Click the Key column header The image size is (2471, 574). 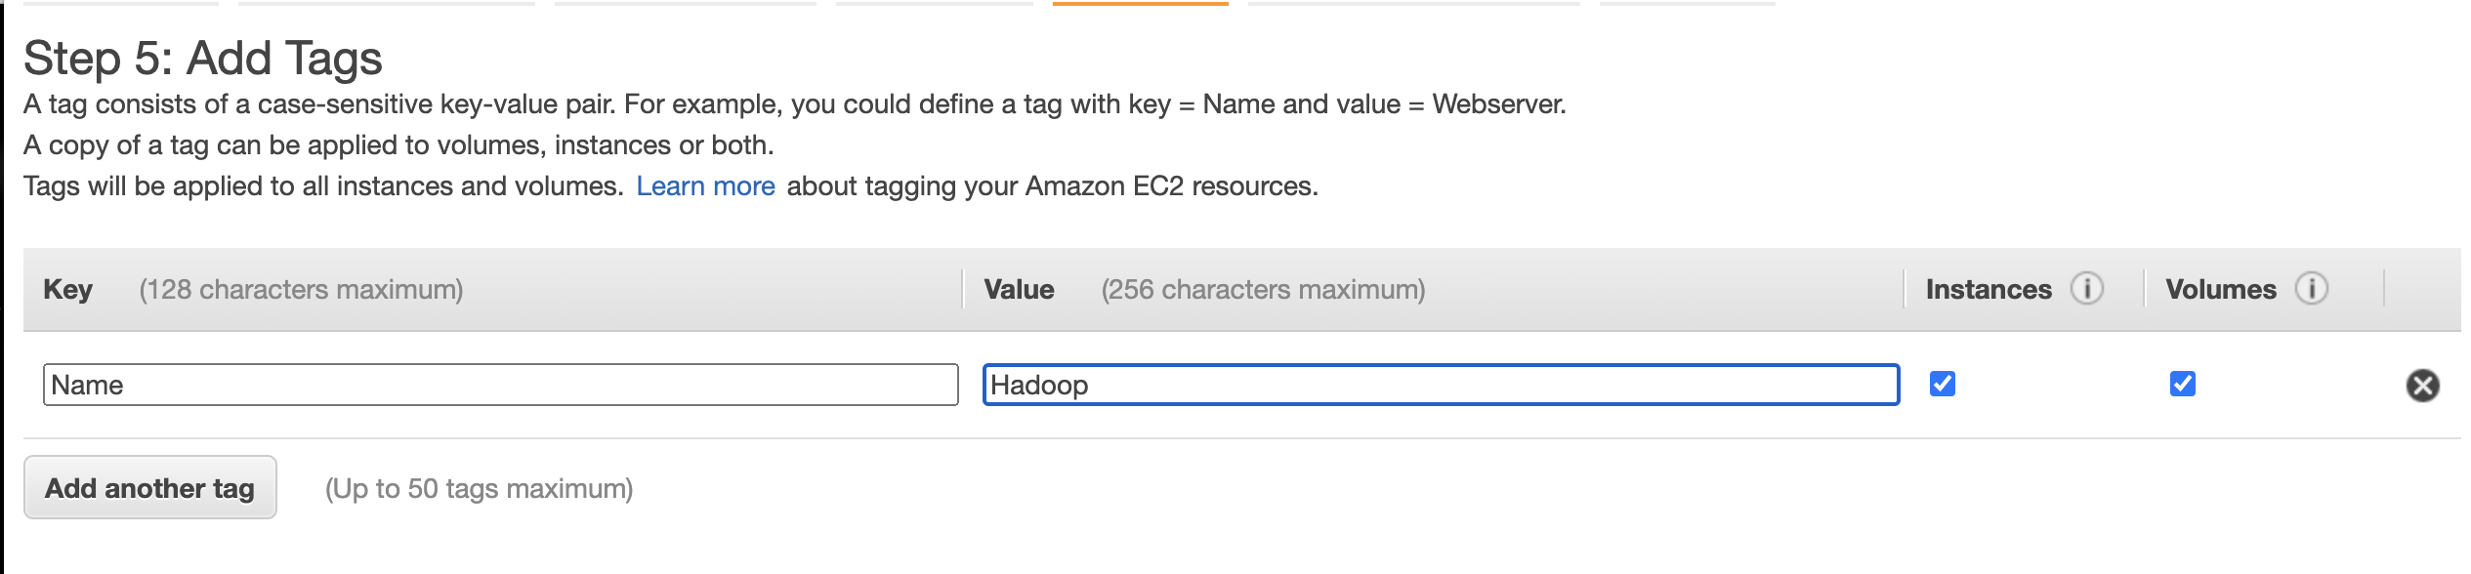(x=67, y=289)
